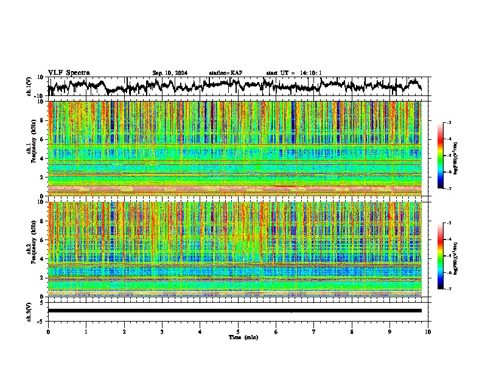Click the "1" minute tick label
Screen dimensions: 482x372
tap(86, 332)
